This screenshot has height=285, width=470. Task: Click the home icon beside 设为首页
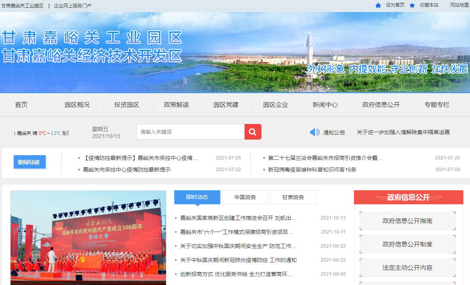point(378,5)
